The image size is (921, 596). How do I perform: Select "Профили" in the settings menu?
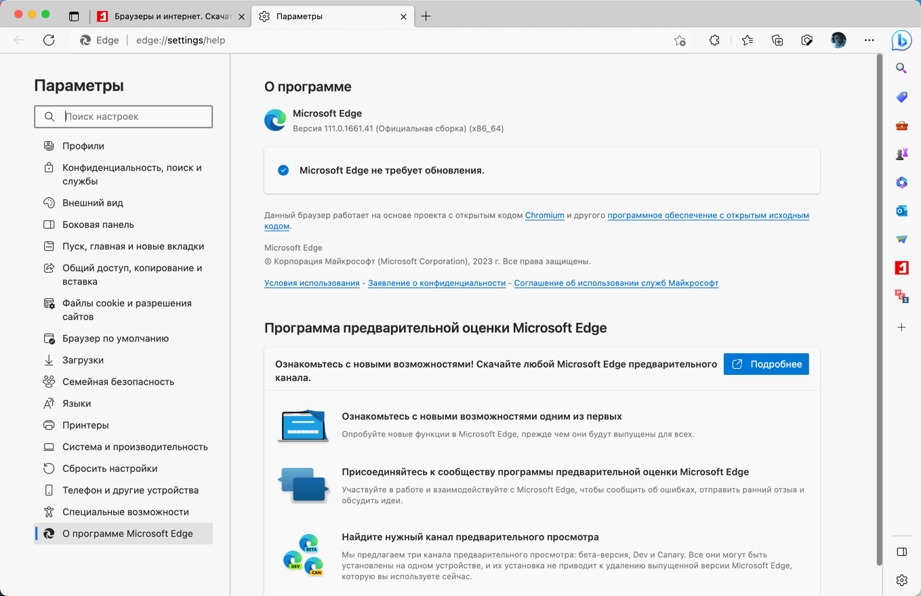tap(83, 146)
